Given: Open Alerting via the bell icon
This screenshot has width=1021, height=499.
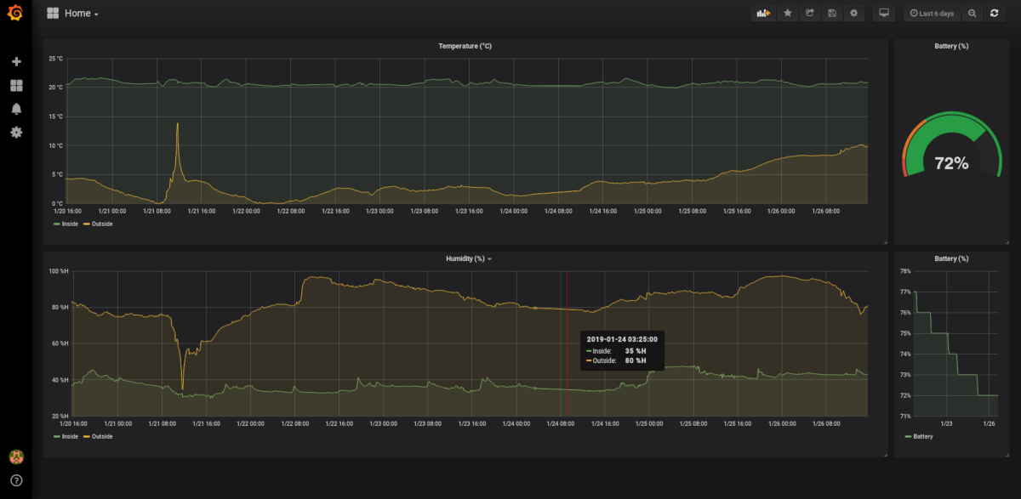Looking at the screenshot, I should (16, 109).
